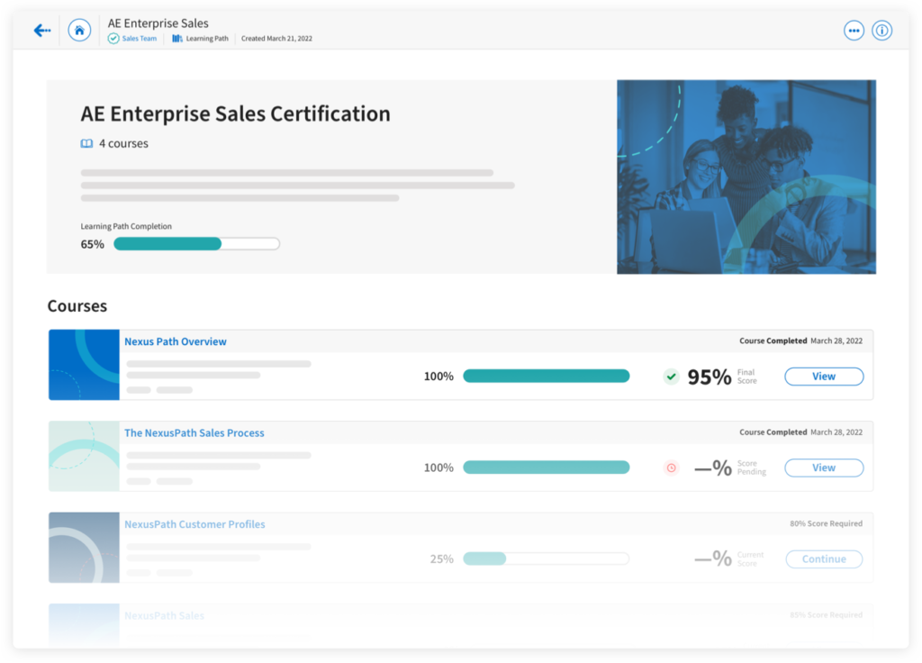Image resolution: width=922 pixels, height=663 pixels.
Task: Open The NexusPath Sales Process course
Action: click(x=194, y=433)
